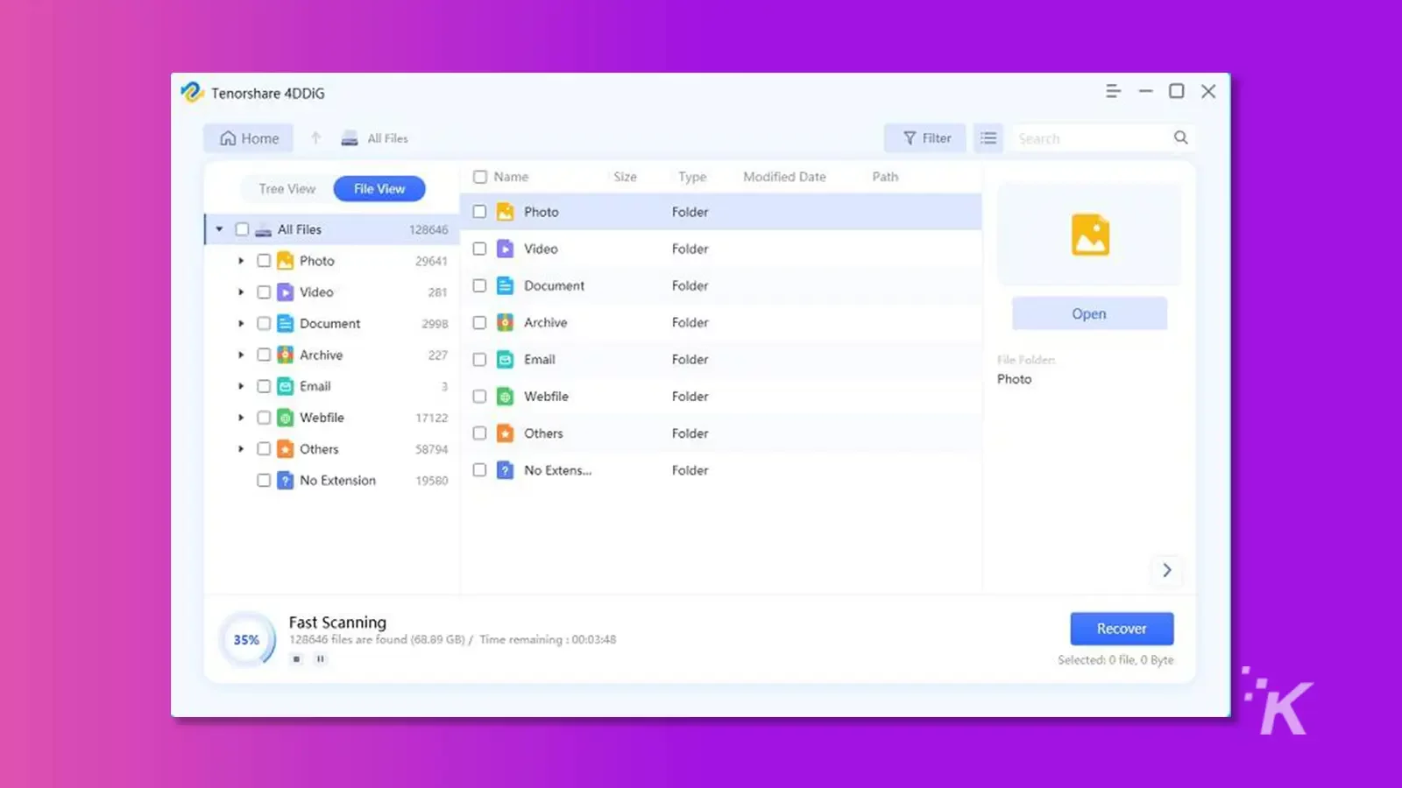The height and width of the screenshot is (788, 1402).
Task: Switch to Tree View tab
Action: point(287,188)
